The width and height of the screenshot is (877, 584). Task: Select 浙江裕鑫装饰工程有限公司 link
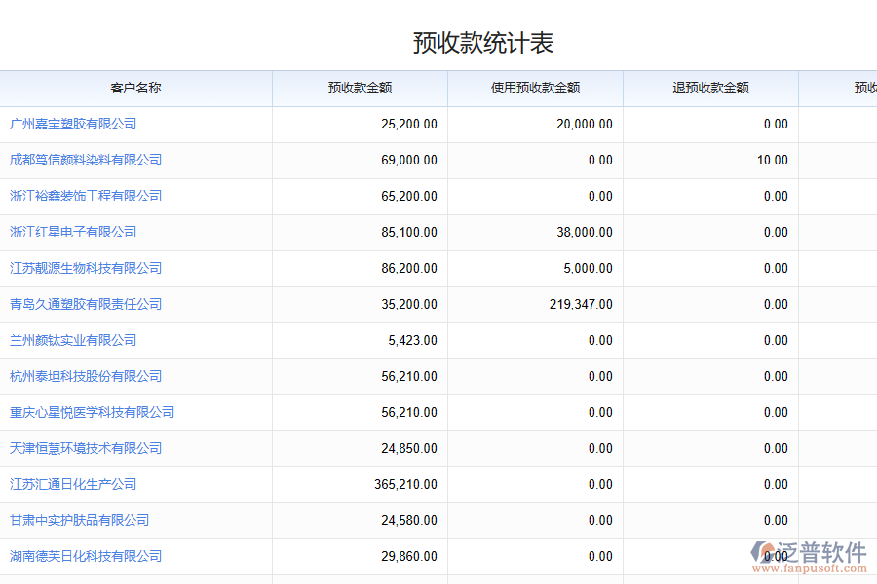83,196
